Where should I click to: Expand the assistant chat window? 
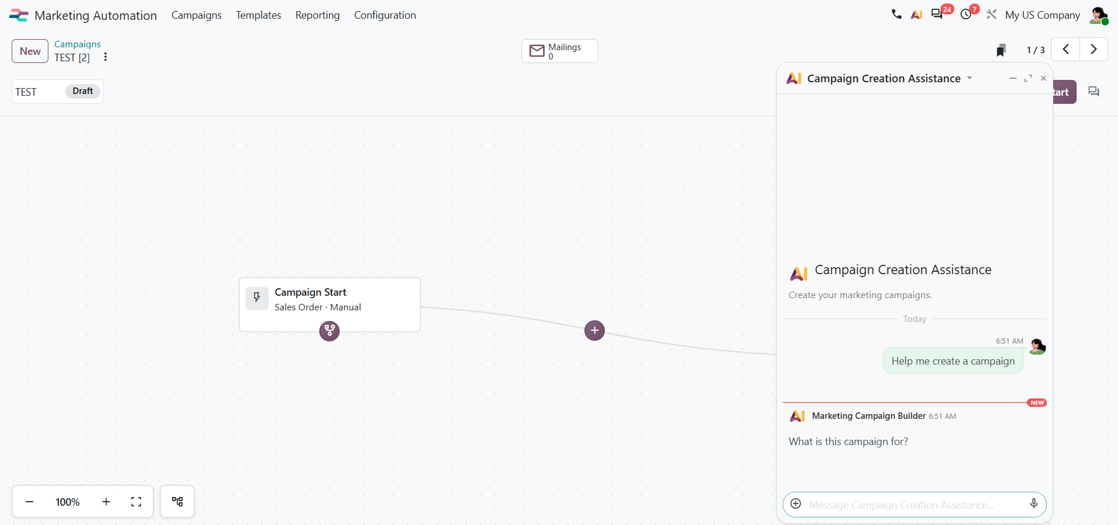[1028, 78]
